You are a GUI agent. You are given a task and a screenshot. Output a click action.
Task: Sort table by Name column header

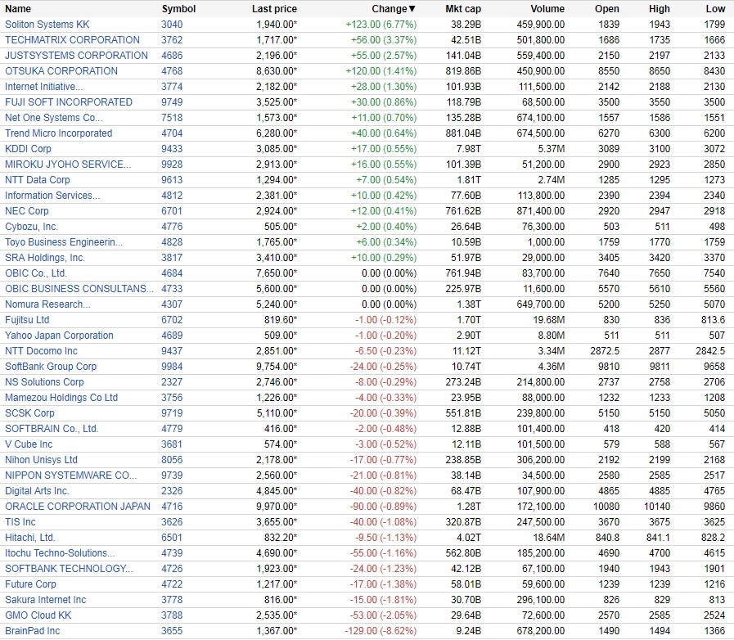pyautogui.click(x=18, y=9)
